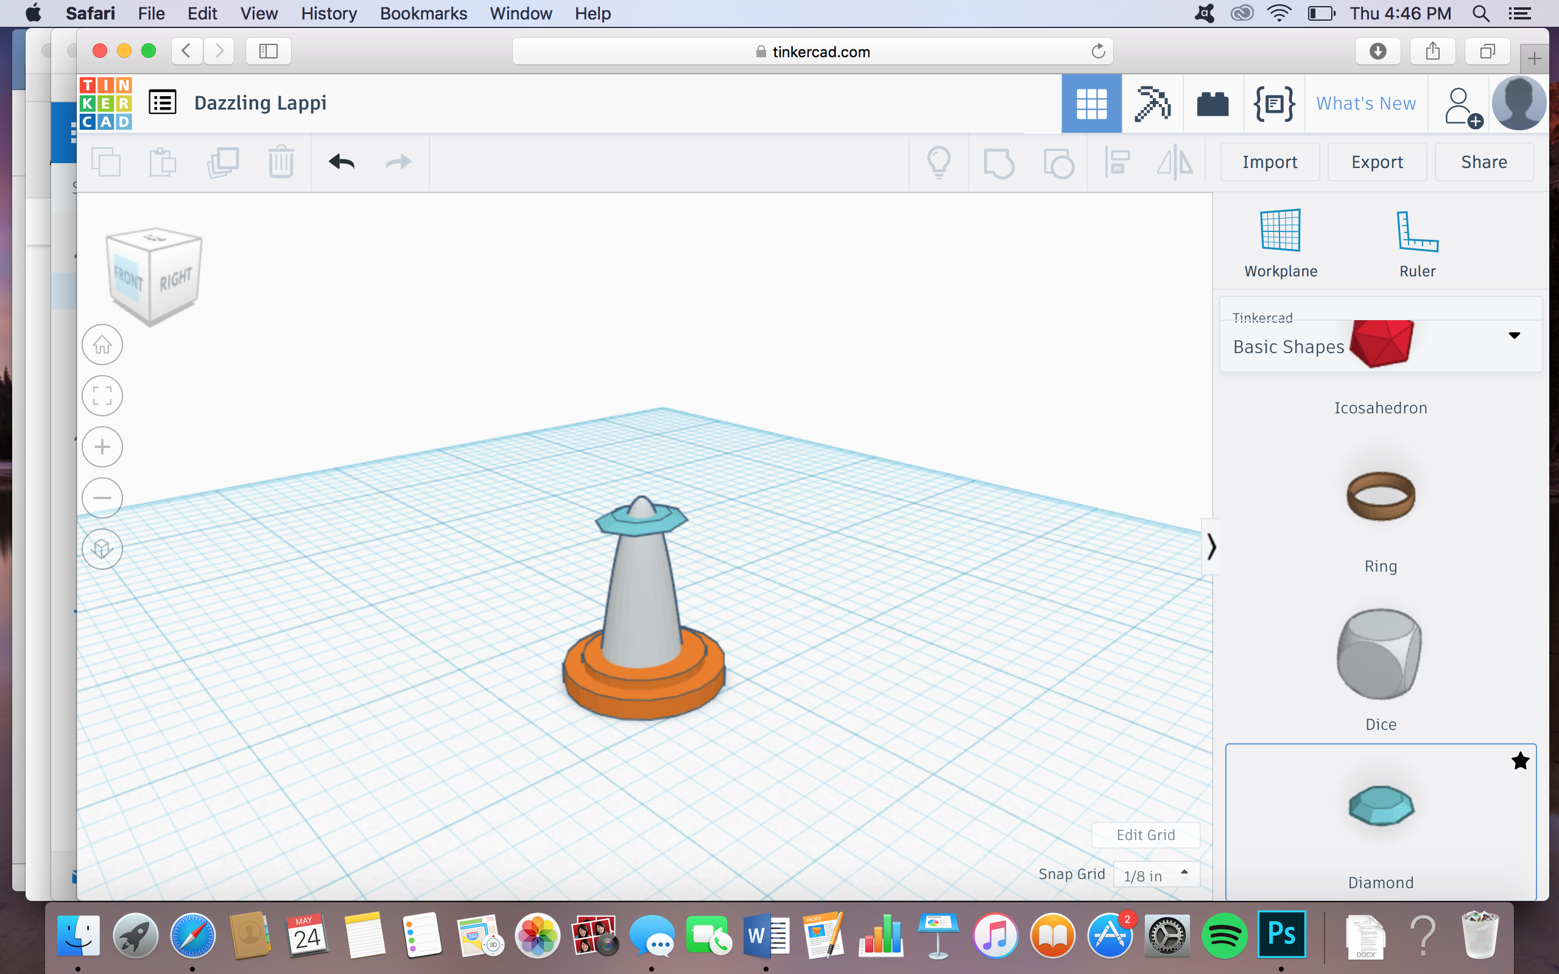
Task: Click the Export button
Action: click(x=1377, y=162)
